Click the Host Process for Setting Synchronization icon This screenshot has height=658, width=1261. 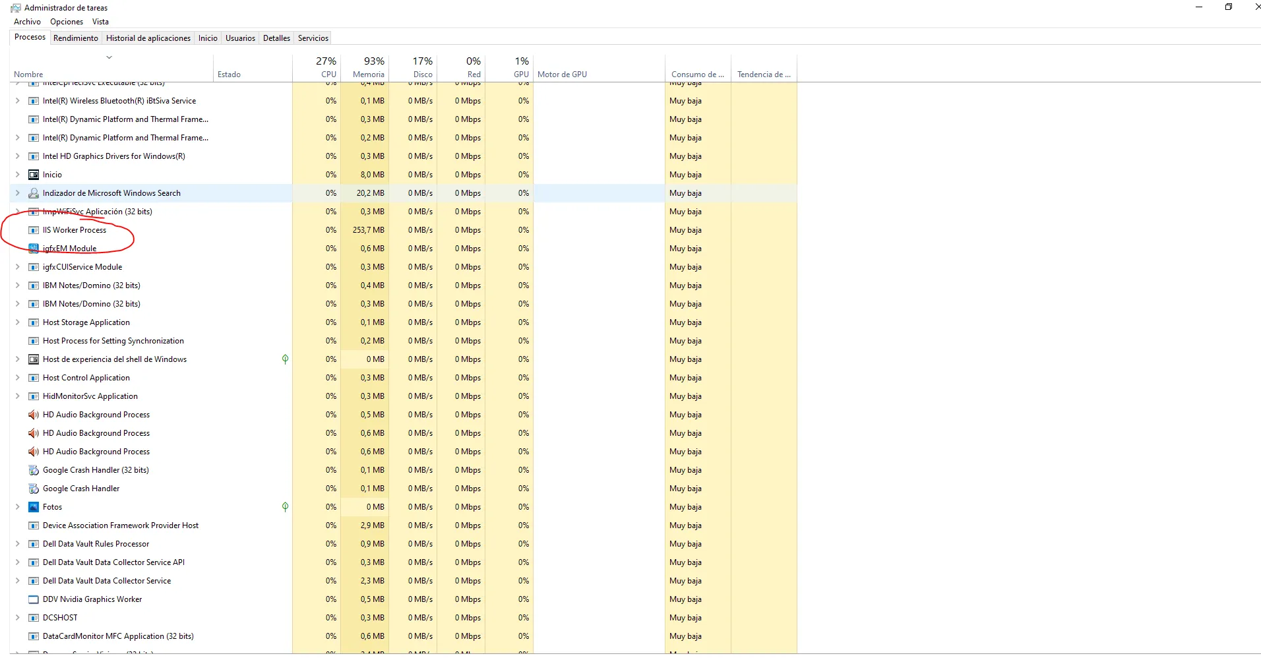(34, 341)
